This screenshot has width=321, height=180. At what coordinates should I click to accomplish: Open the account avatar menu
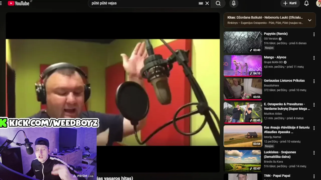point(319,3)
